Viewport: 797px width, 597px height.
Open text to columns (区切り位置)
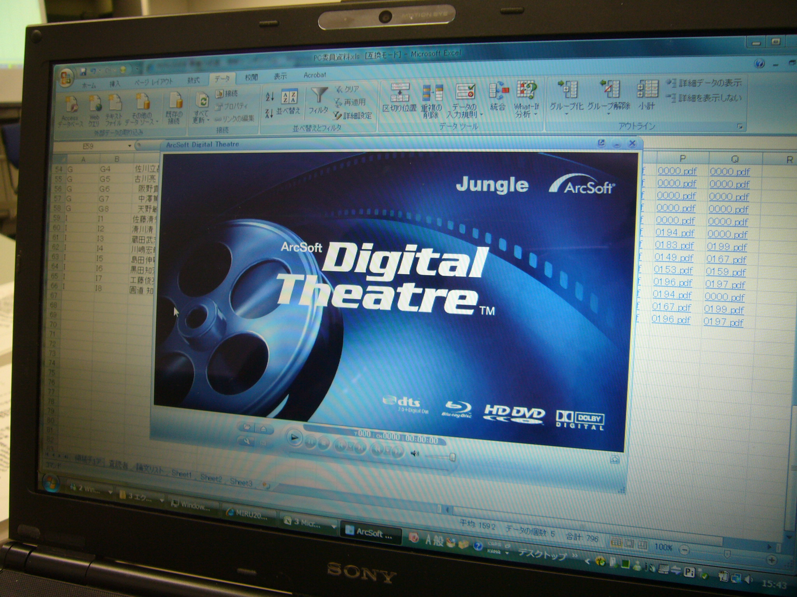pyautogui.click(x=399, y=98)
